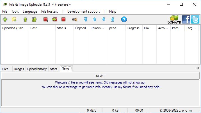Viewport: 201px width, 113px height.
Task: Switch to the Upload history tab
Action: pyautogui.click(x=37, y=69)
